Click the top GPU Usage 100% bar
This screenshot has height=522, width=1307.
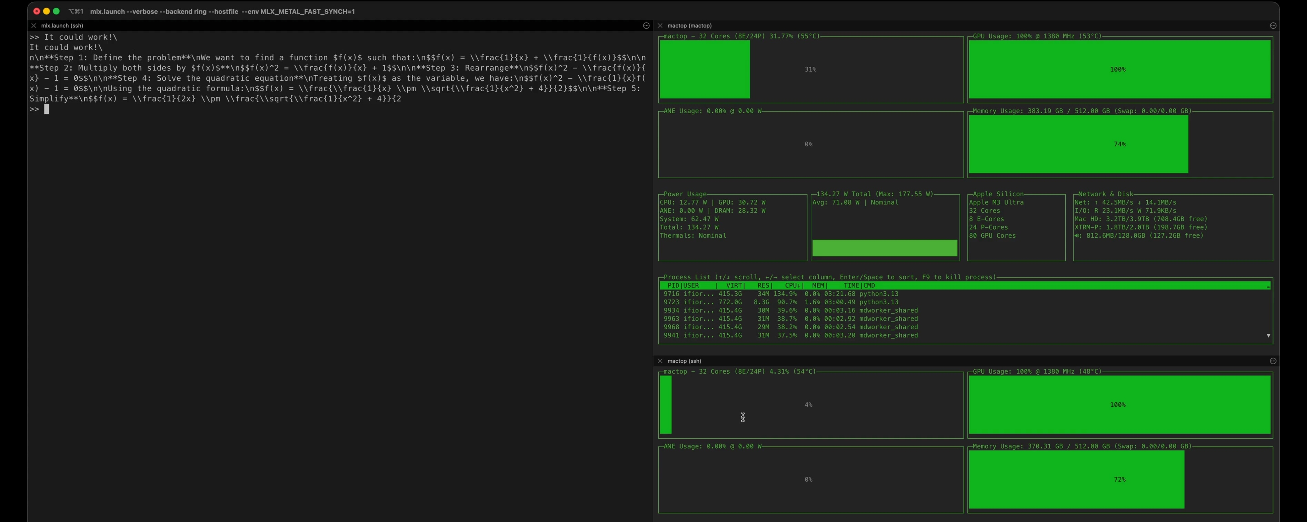point(1119,70)
